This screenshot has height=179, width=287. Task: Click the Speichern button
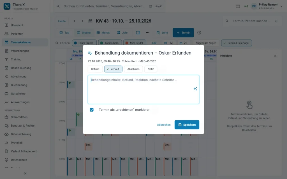[187, 125]
